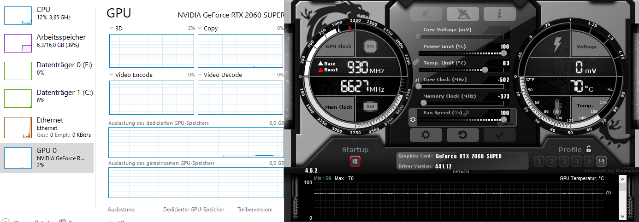Open Afterburner settings with the large gear button
The height and width of the screenshot is (222, 639).
click(x=426, y=135)
